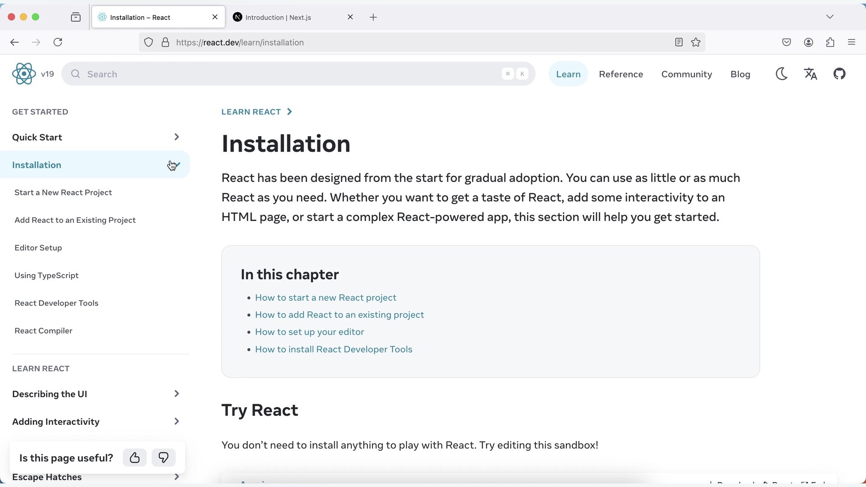Click the thumbs down feedback button

(163, 458)
